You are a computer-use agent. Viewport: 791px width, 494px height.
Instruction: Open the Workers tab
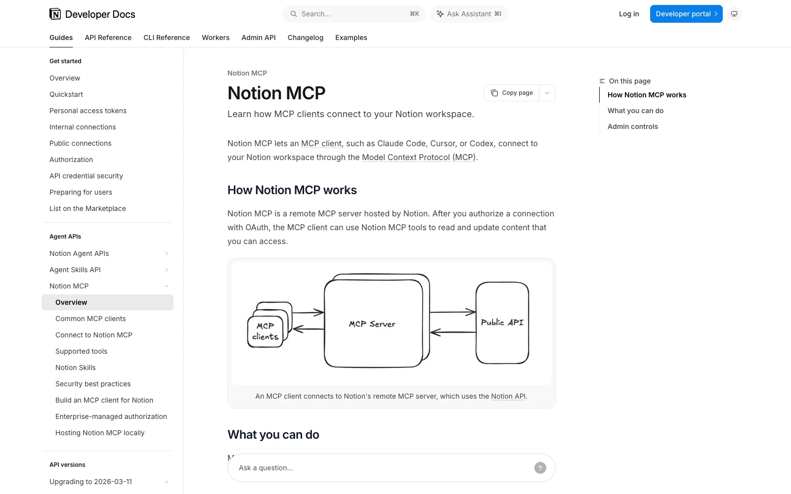[x=216, y=38]
